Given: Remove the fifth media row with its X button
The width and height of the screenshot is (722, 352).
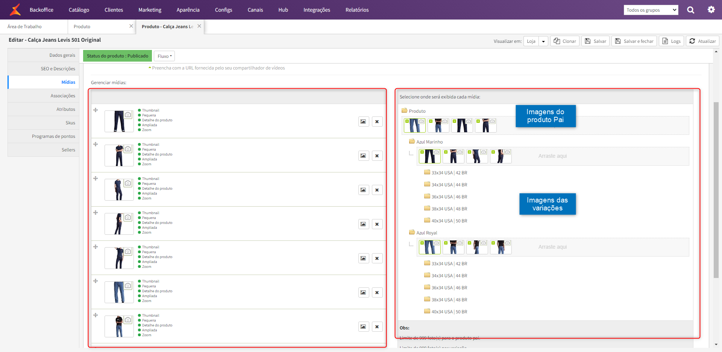Looking at the screenshot, I should pyautogui.click(x=377, y=258).
